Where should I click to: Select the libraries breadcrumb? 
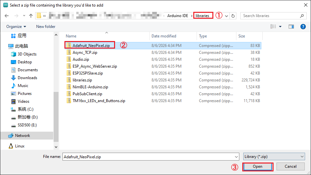pyautogui.click(x=202, y=16)
